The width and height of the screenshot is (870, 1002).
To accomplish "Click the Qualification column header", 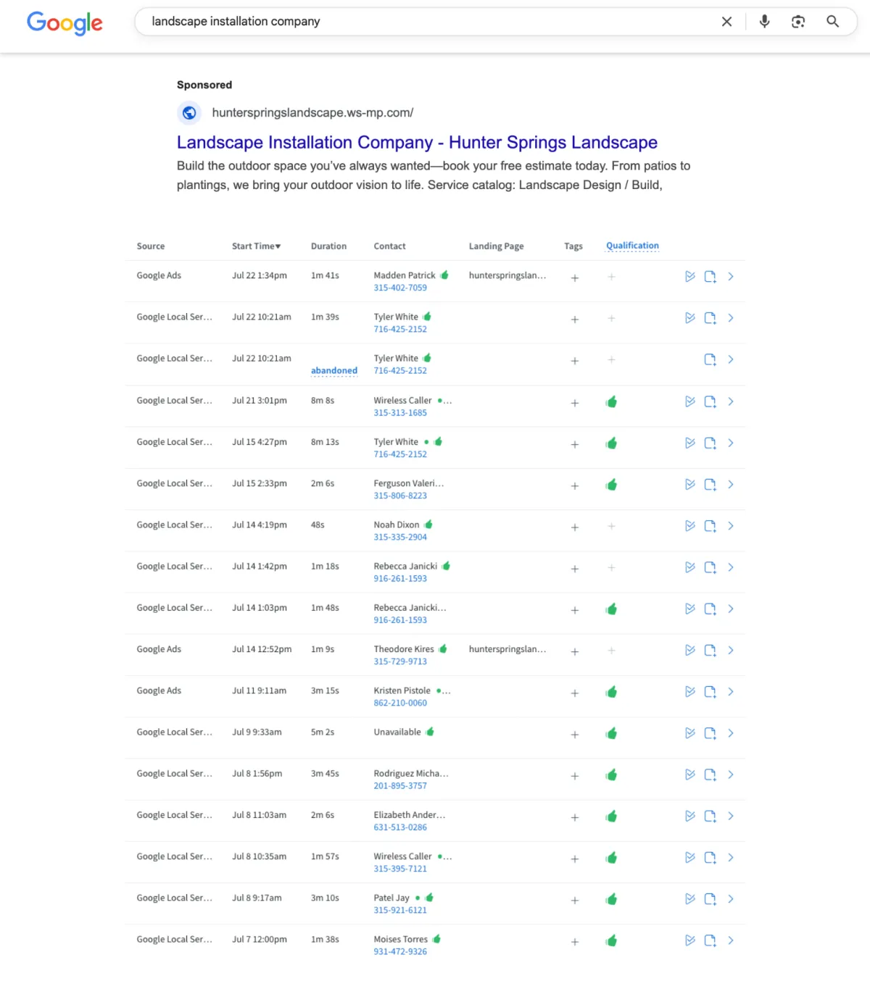I will click(x=632, y=246).
